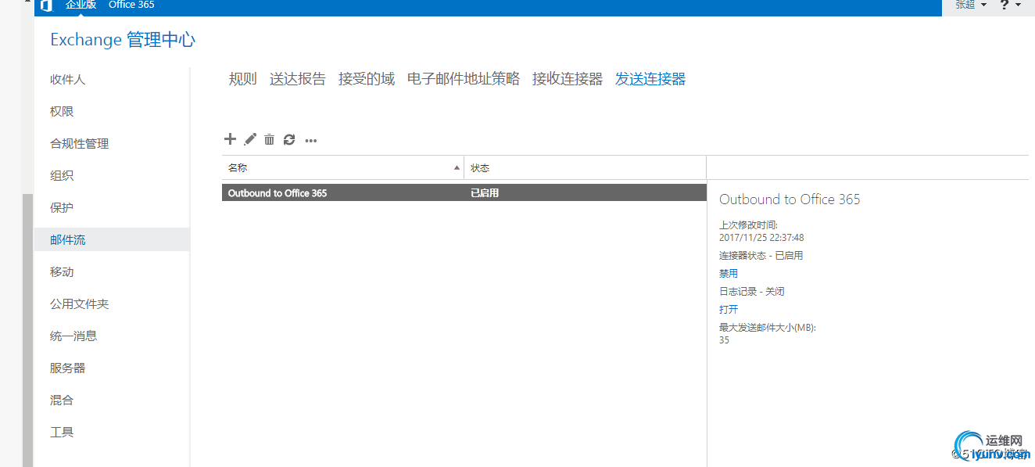This screenshot has width=1035, height=467.
Task: Click 打开 to enable logging
Action: [x=729, y=310]
